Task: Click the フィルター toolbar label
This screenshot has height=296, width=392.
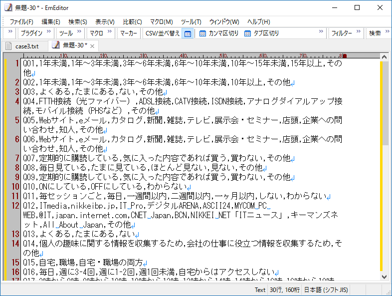Action: click(342, 33)
